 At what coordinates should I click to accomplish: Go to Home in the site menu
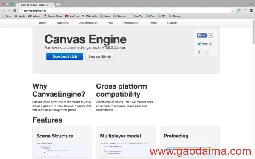(42, 23)
